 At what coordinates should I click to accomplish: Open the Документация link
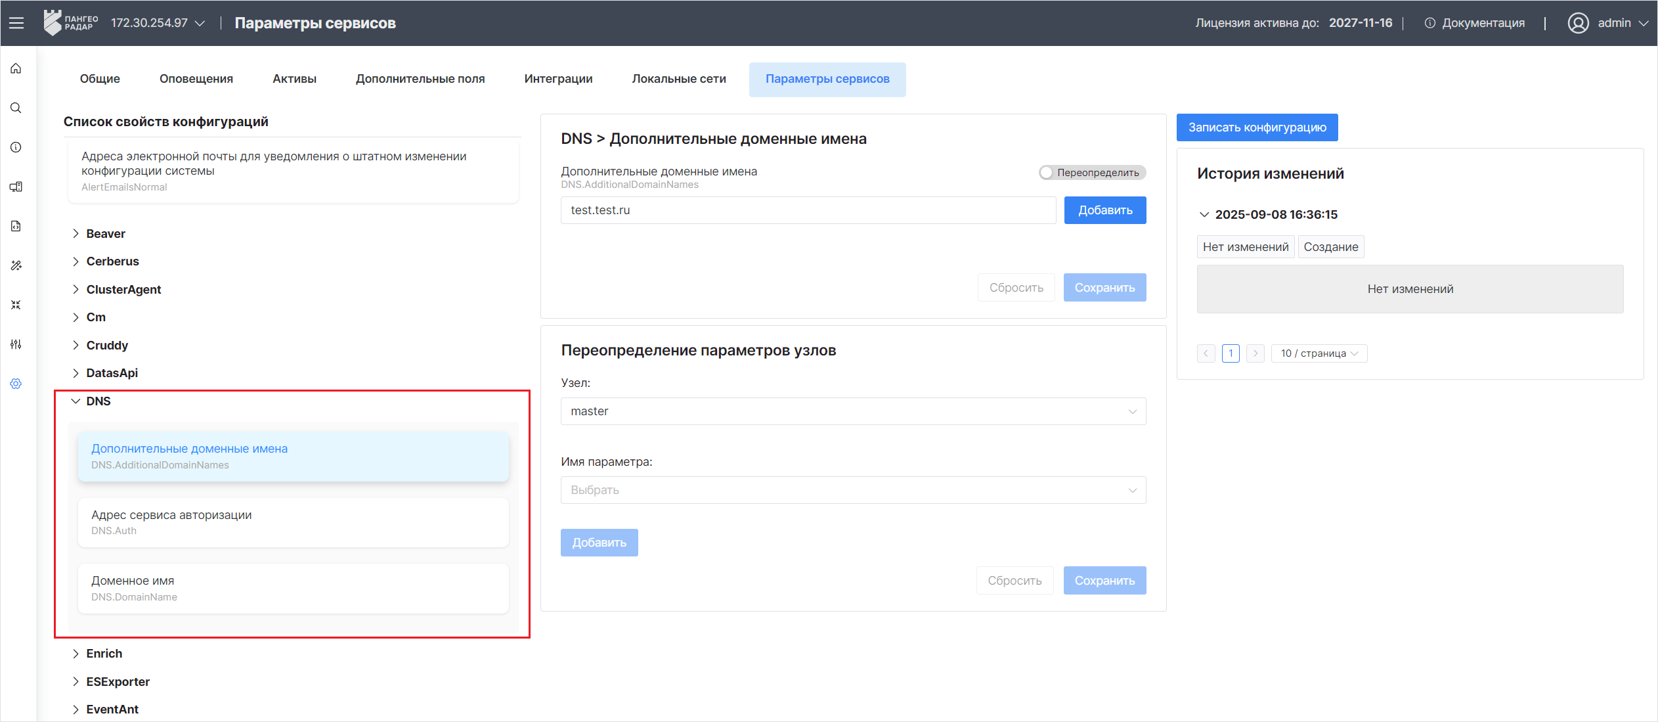coord(1483,23)
